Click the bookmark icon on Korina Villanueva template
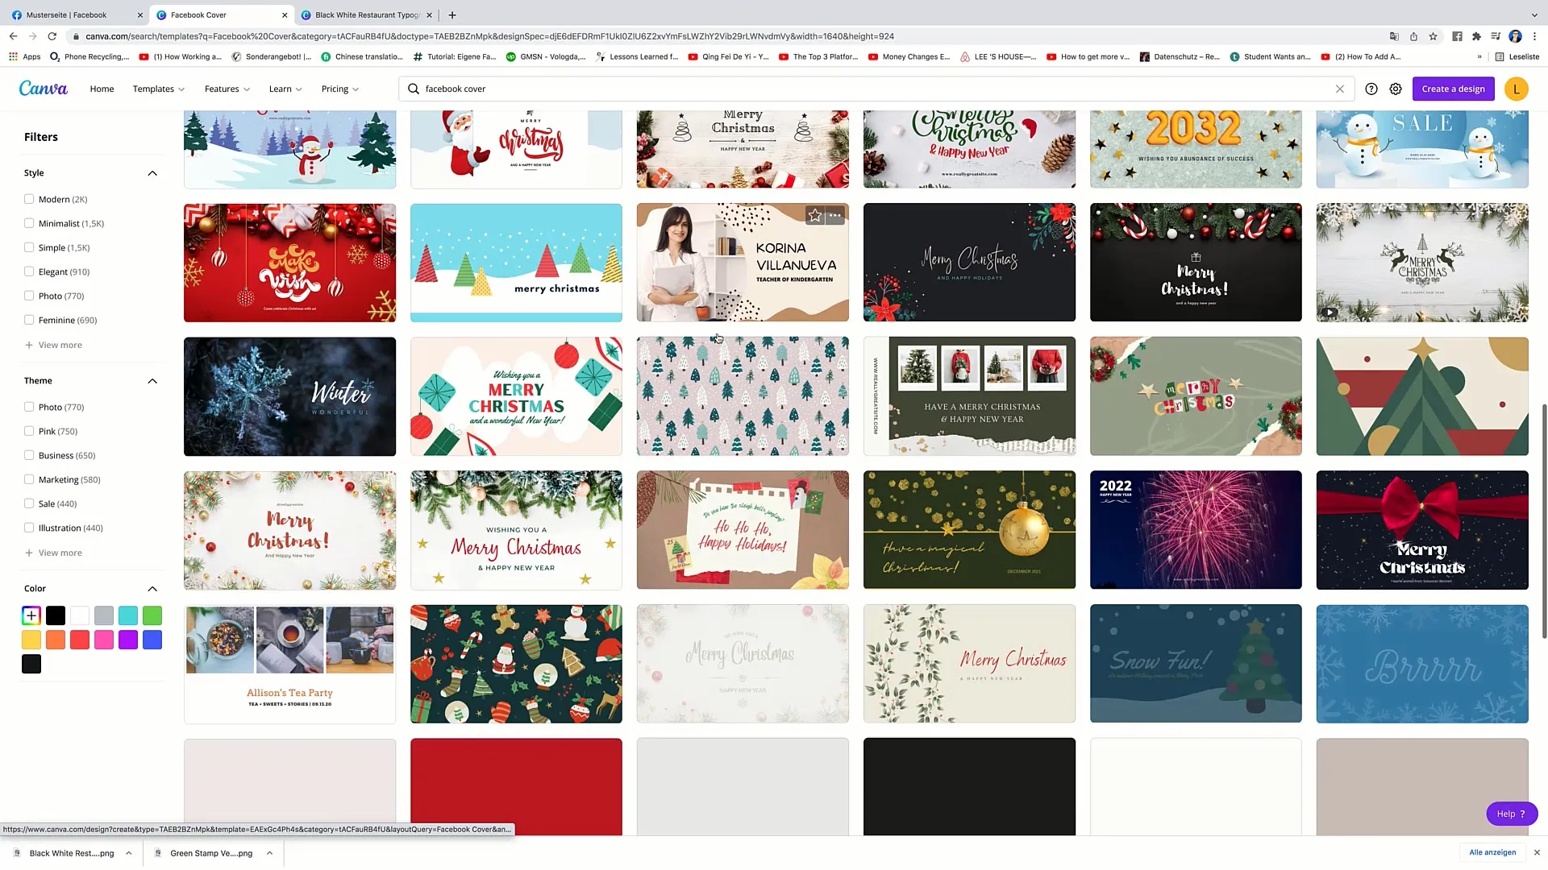The width and height of the screenshot is (1548, 870). pyautogui.click(x=814, y=216)
